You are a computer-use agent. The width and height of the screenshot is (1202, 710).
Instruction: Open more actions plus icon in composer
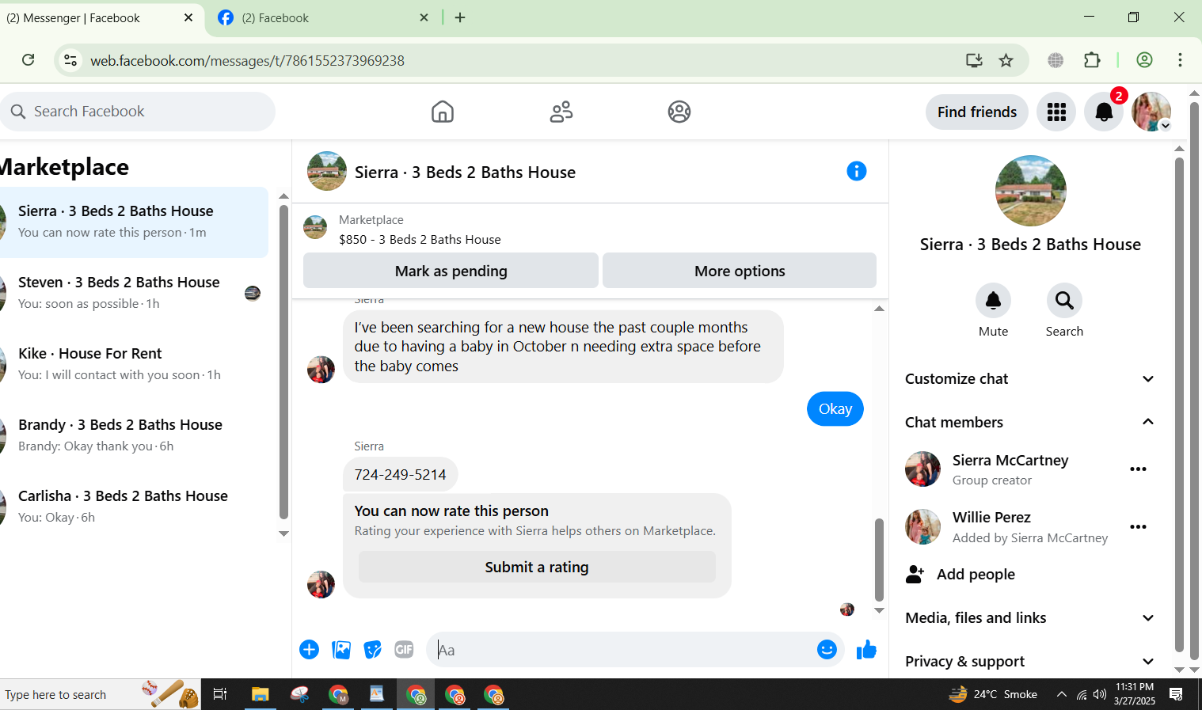coord(309,650)
